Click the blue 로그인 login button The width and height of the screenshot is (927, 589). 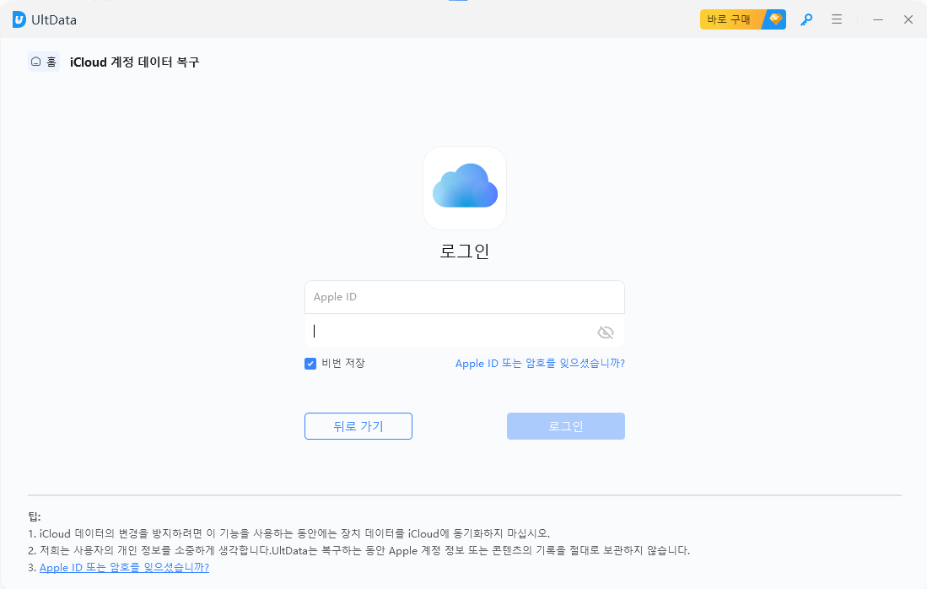[566, 426]
